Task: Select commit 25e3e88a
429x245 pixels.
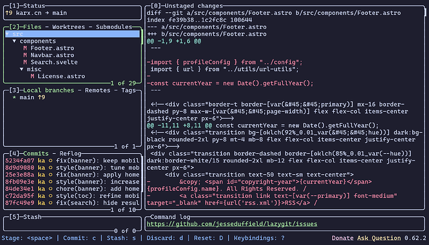Action: [72, 175]
